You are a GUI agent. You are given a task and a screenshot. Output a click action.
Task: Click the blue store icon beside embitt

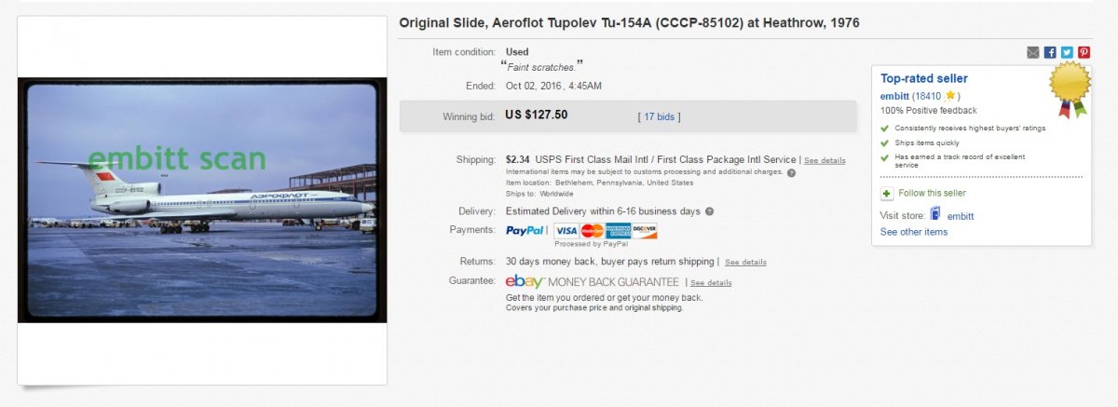pyautogui.click(x=934, y=215)
